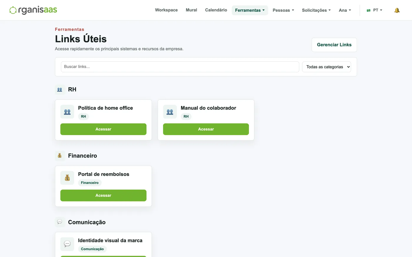Click the Identidade visual da marca card icon

click(67, 244)
